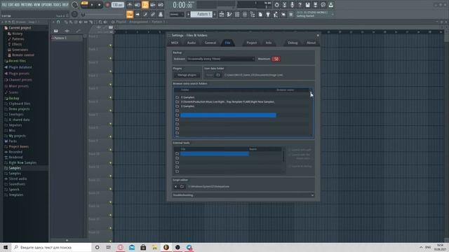Click the microphone one-click recording icon
The height and width of the screenshot is (252, 449).
point(292,5)
